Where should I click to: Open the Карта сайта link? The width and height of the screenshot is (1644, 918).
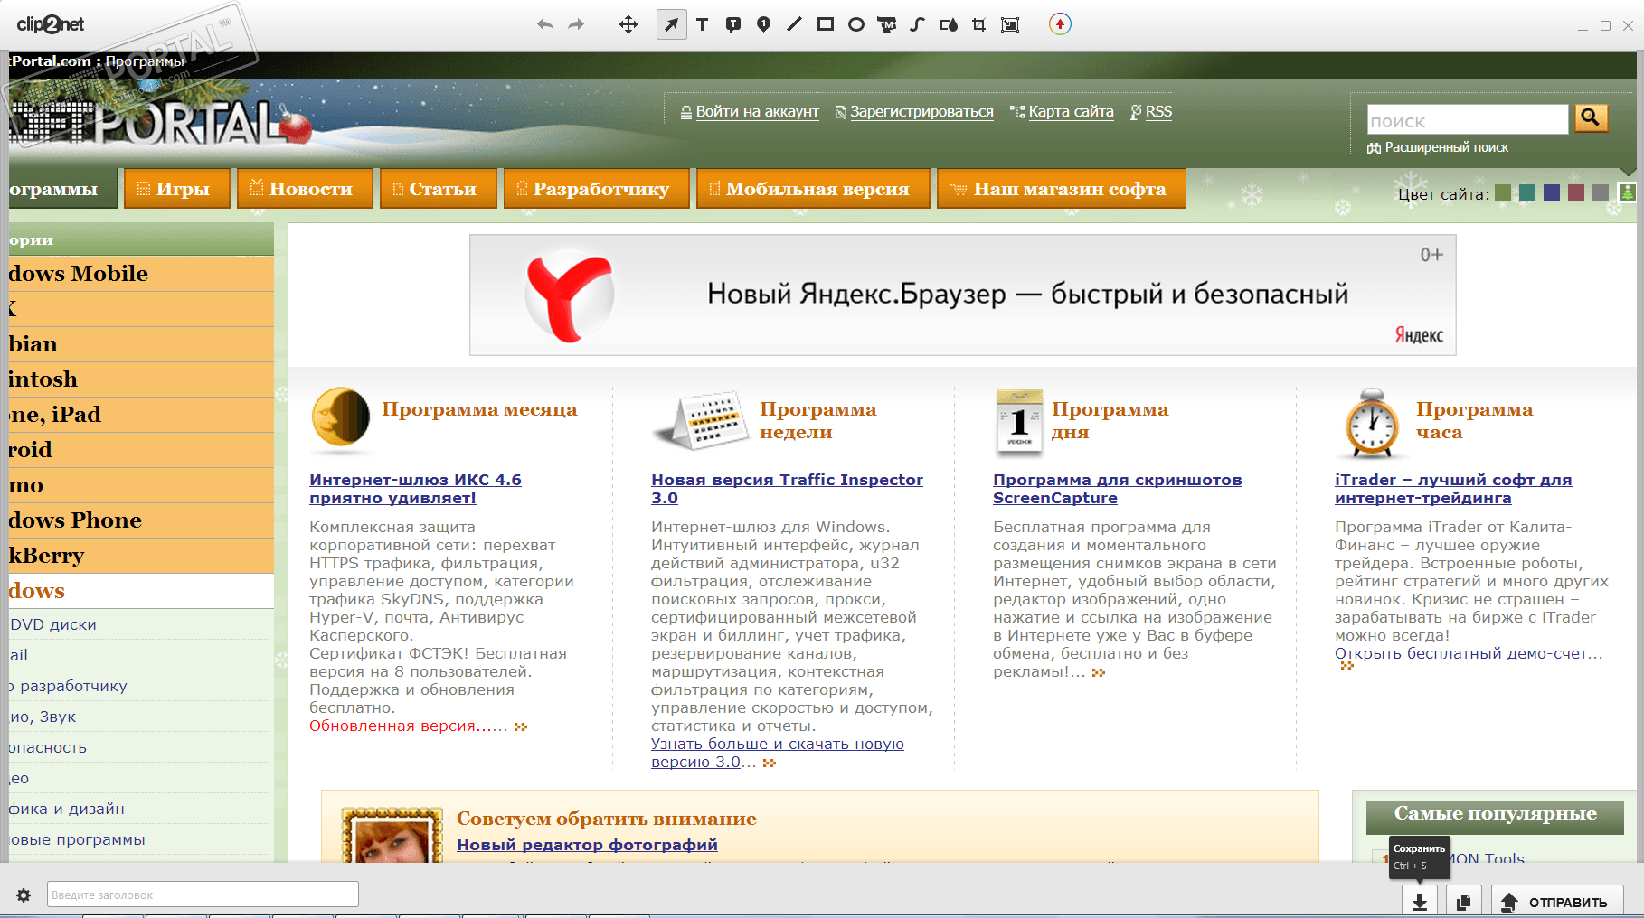click(1071, 112)
